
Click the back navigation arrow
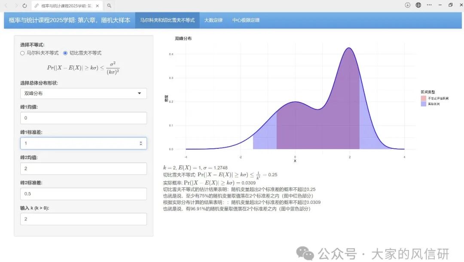[x=6, y=6]
